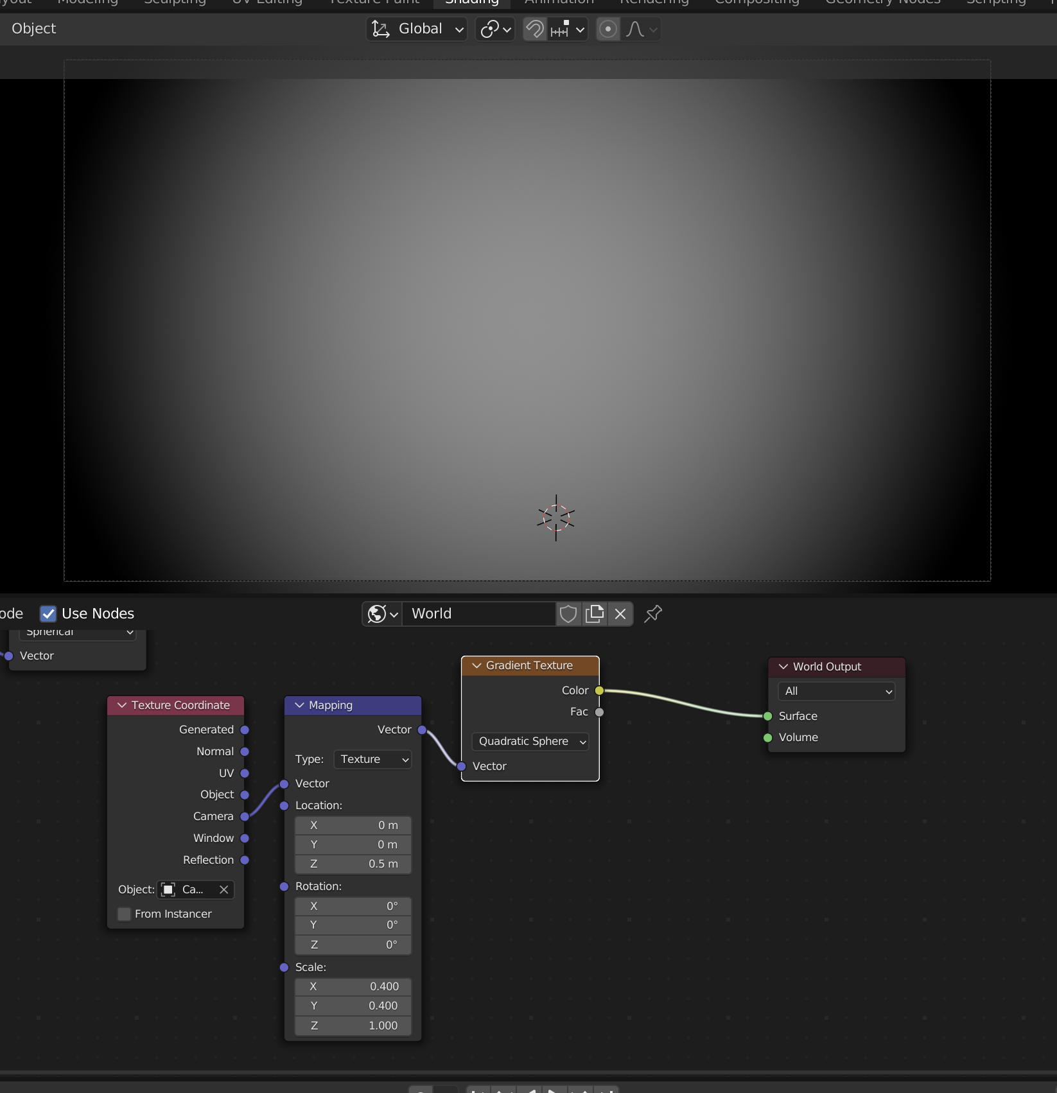The height and width of the screenshot is (1093, 1057).
Task: Enable the From Instancer checkbox
Action: click(125, 914)
